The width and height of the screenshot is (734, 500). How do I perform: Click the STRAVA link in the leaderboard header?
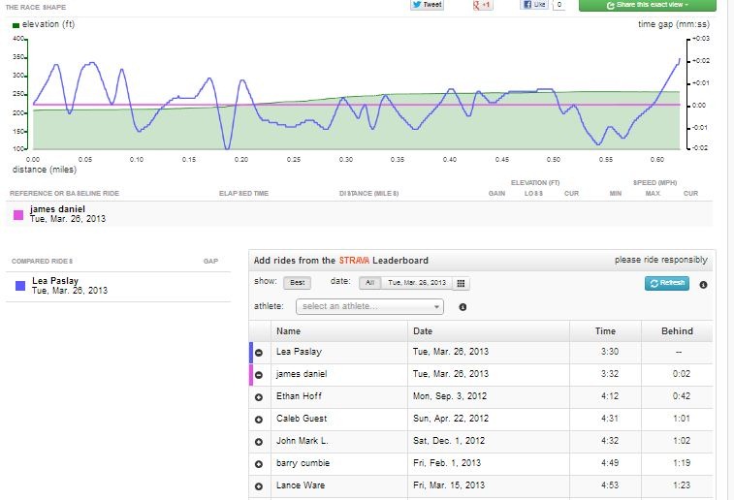pos(354,261)
